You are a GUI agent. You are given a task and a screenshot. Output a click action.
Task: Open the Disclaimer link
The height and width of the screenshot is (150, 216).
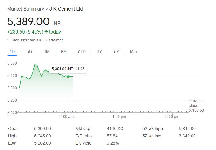[x=54, y=40]
